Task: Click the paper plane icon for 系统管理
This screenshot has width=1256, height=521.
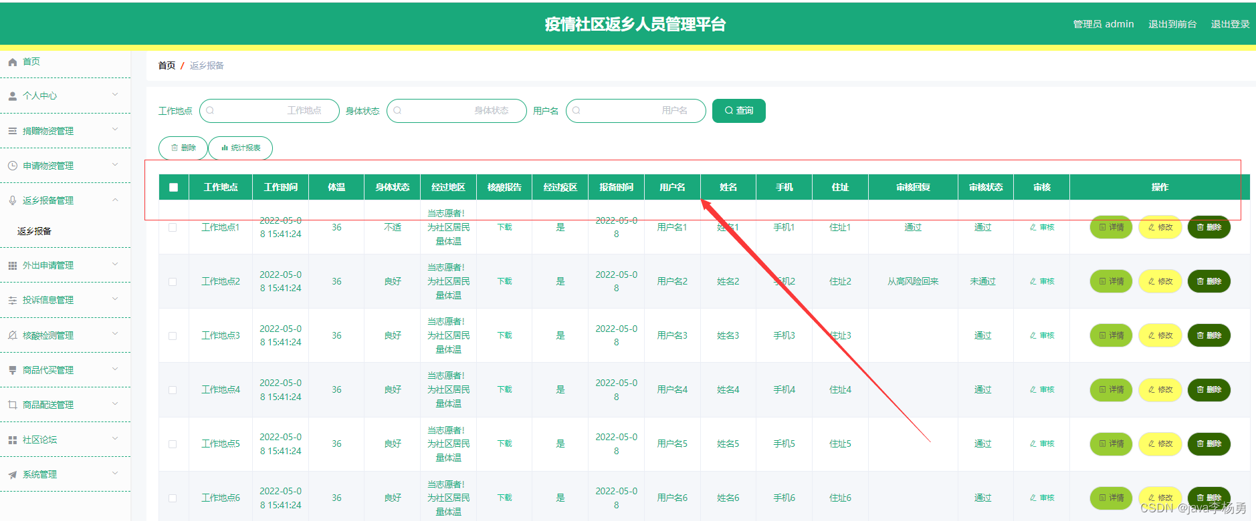Action: click(13, 475)
